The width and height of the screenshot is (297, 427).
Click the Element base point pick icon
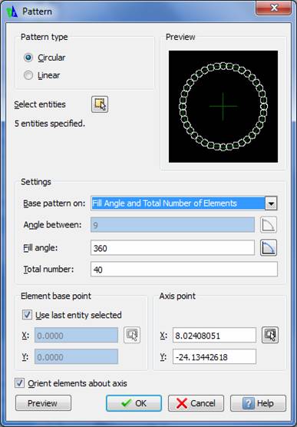click(x=132, y=335)
